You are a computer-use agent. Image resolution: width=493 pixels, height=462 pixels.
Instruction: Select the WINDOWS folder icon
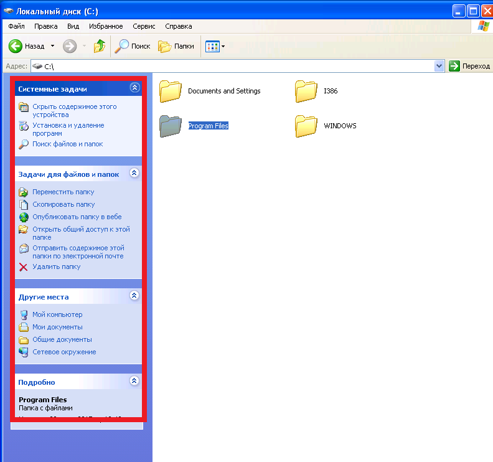pos(306,126)
